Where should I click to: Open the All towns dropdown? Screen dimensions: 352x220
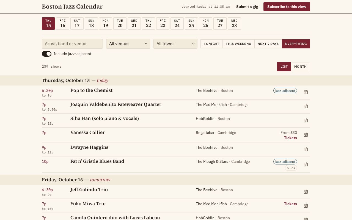(x=175, y=44)
